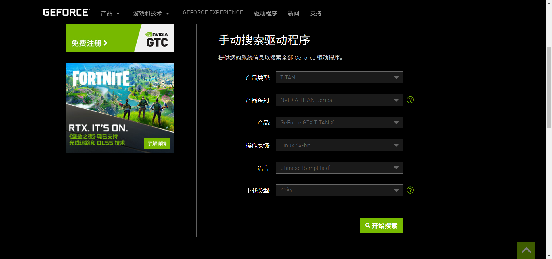Expand the NVIDIA TITAN Series dropdown

click(x=339, y=100)
